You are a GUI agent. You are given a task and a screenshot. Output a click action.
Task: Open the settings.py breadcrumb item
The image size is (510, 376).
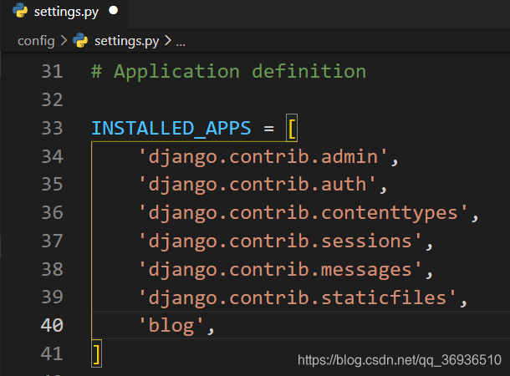126,41
